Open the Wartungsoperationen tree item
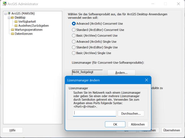This screenshot has height=138, width=185. click(x=29, y=30)
